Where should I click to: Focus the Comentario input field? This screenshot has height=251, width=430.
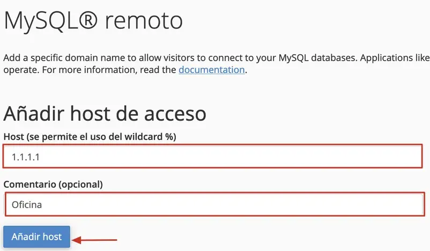[214, 204]
